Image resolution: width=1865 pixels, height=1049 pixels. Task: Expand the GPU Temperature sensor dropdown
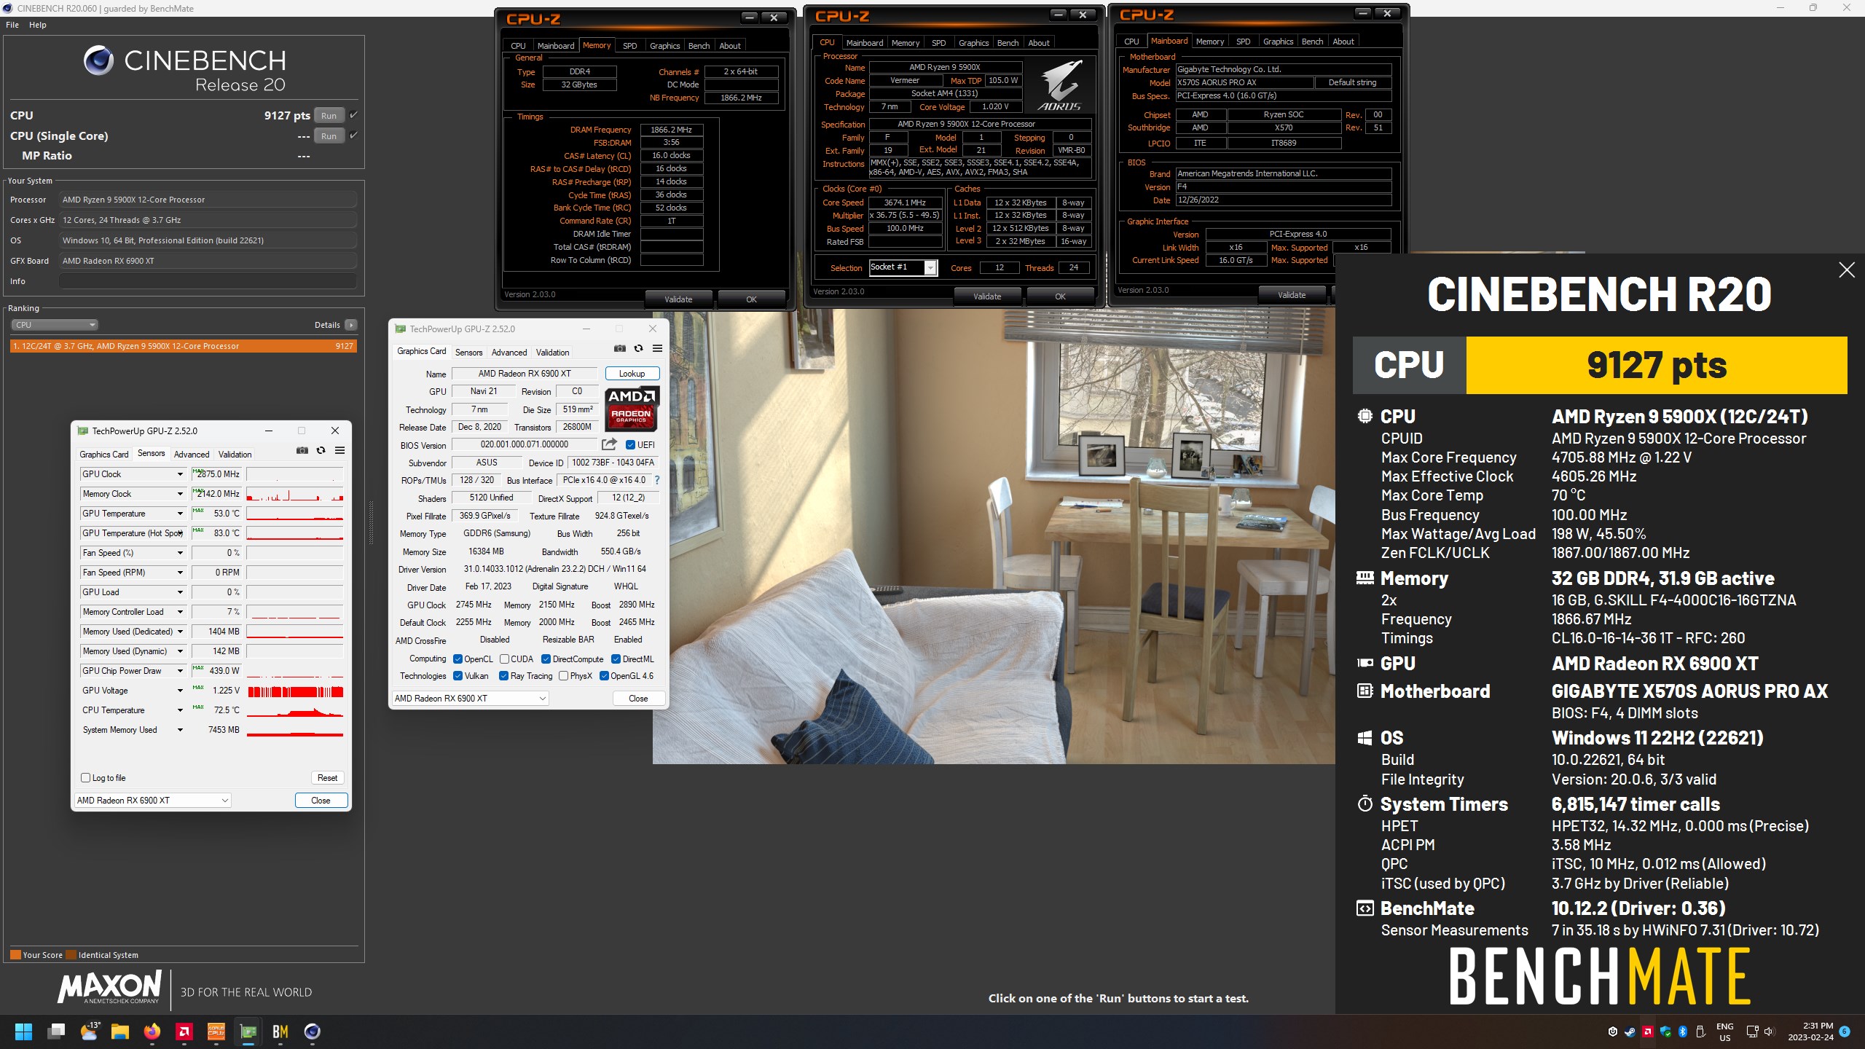point(180,514)
